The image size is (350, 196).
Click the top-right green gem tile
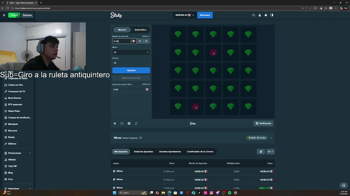pyautogui.click(x=248, y=34)
